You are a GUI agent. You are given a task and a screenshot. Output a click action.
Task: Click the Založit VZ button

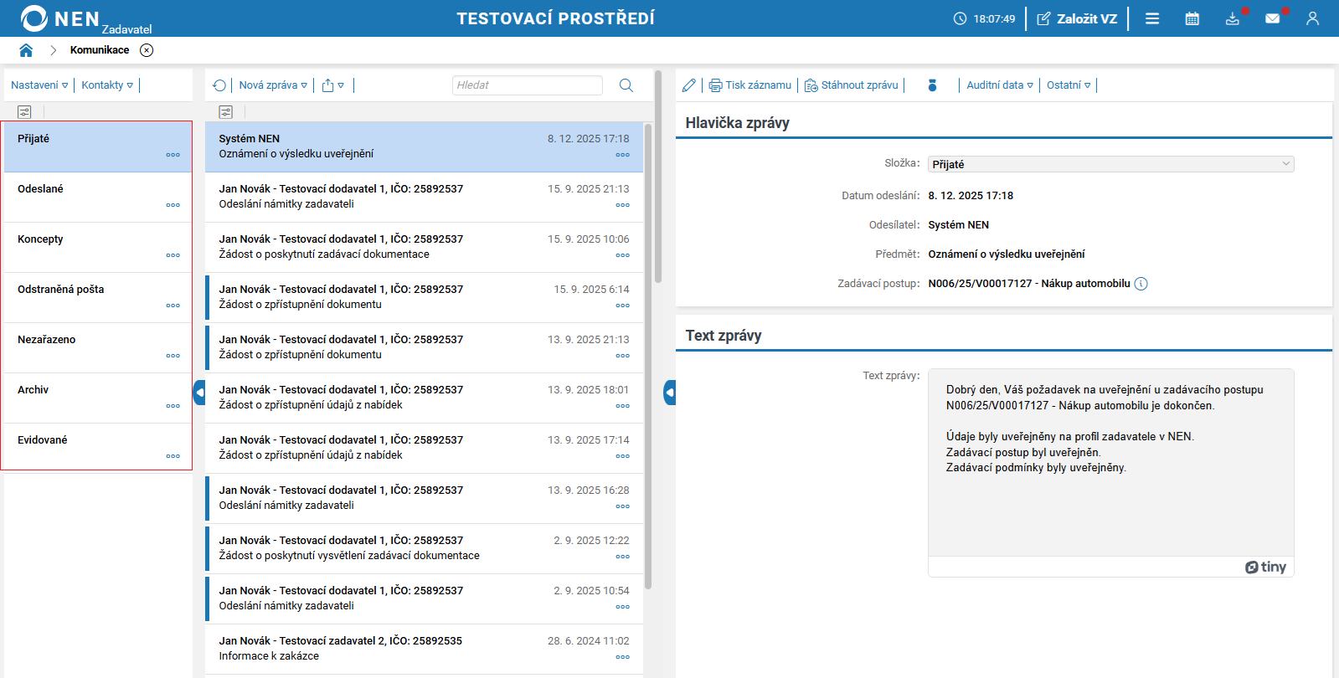(x=1077, y=18)
